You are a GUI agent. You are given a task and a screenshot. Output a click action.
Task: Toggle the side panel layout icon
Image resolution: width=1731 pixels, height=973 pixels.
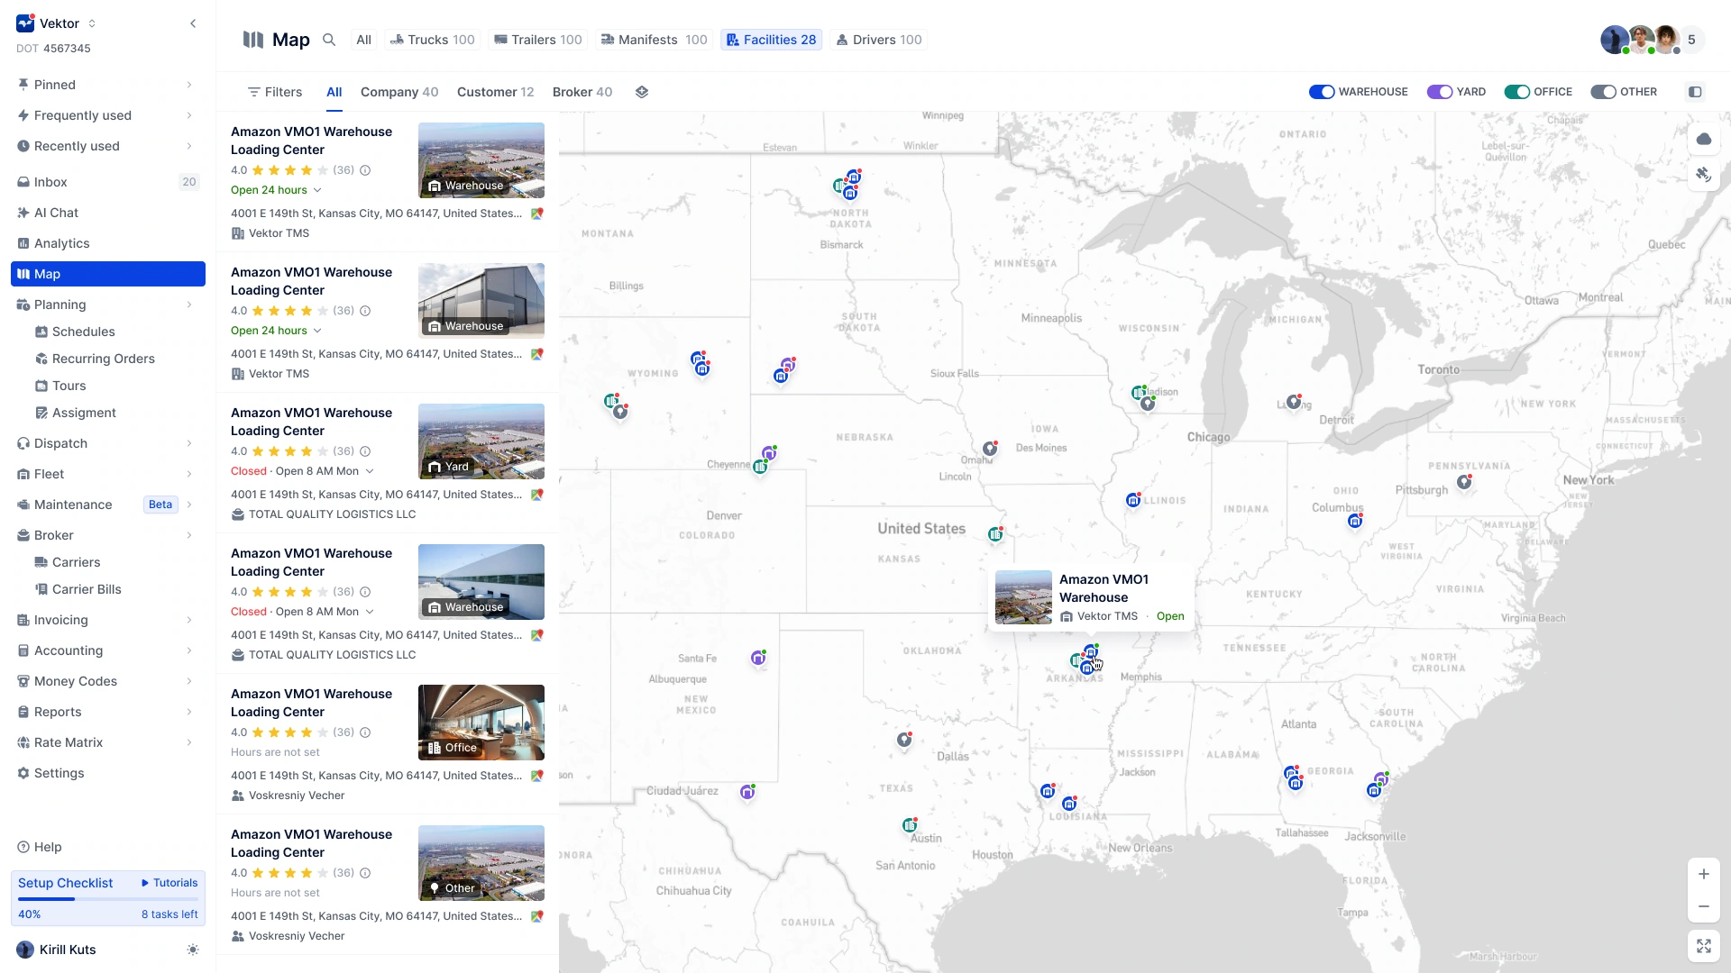(1695, 92)
